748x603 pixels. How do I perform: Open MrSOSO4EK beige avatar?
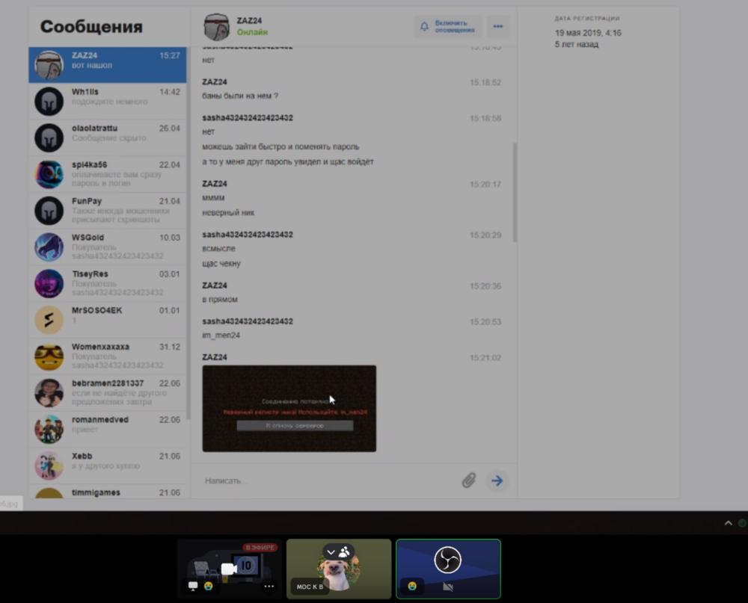coord(49,319)
